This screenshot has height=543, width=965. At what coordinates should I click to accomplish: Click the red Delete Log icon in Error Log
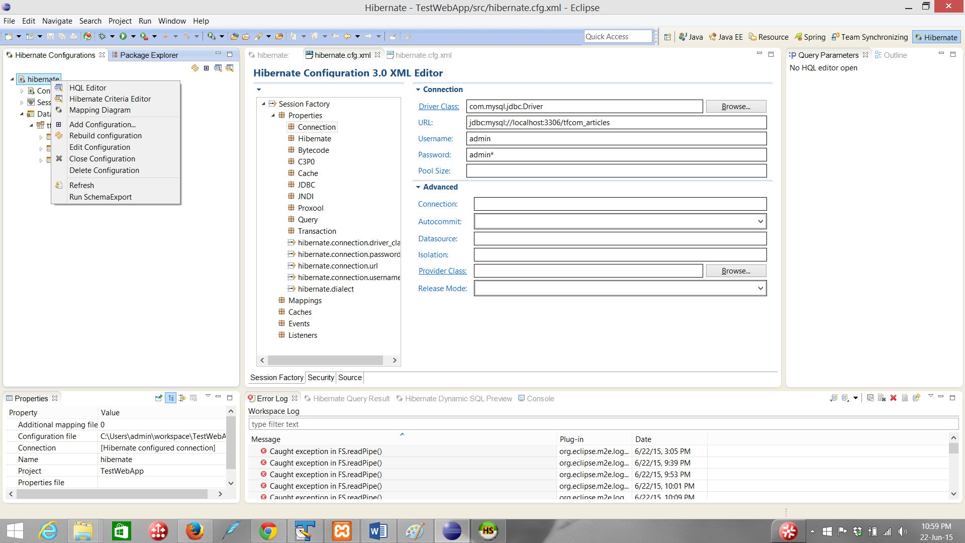coord(893,398)
